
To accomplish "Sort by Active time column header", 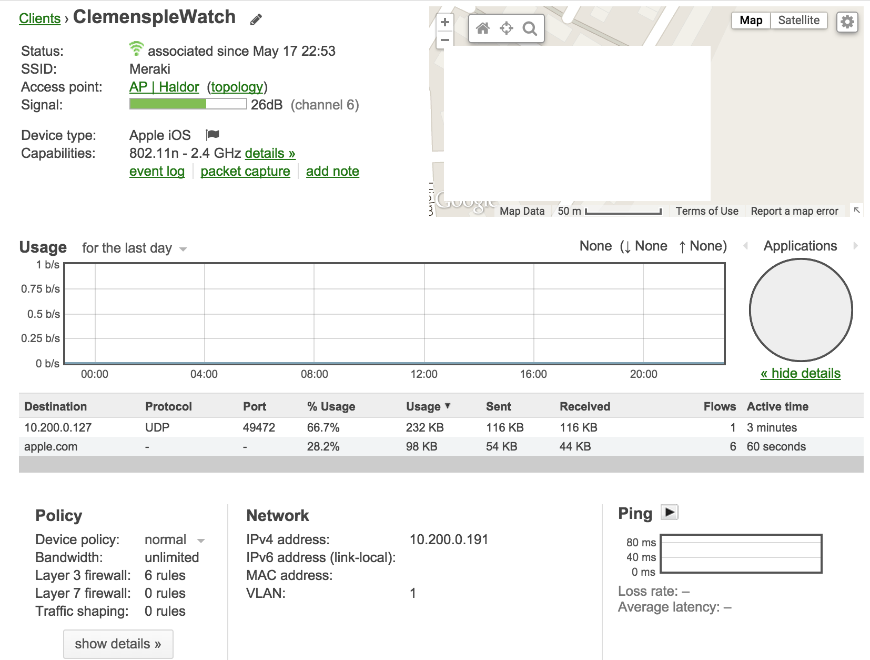I will (x=777, y=406).
